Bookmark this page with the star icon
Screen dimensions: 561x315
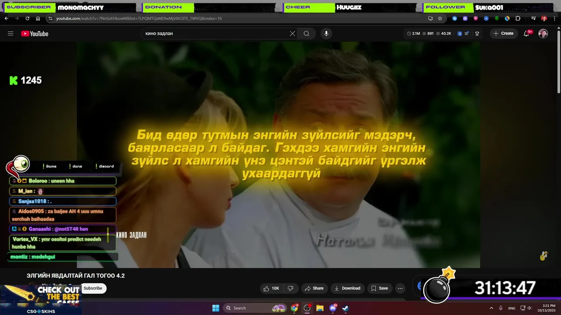click(x=440, y=18)
